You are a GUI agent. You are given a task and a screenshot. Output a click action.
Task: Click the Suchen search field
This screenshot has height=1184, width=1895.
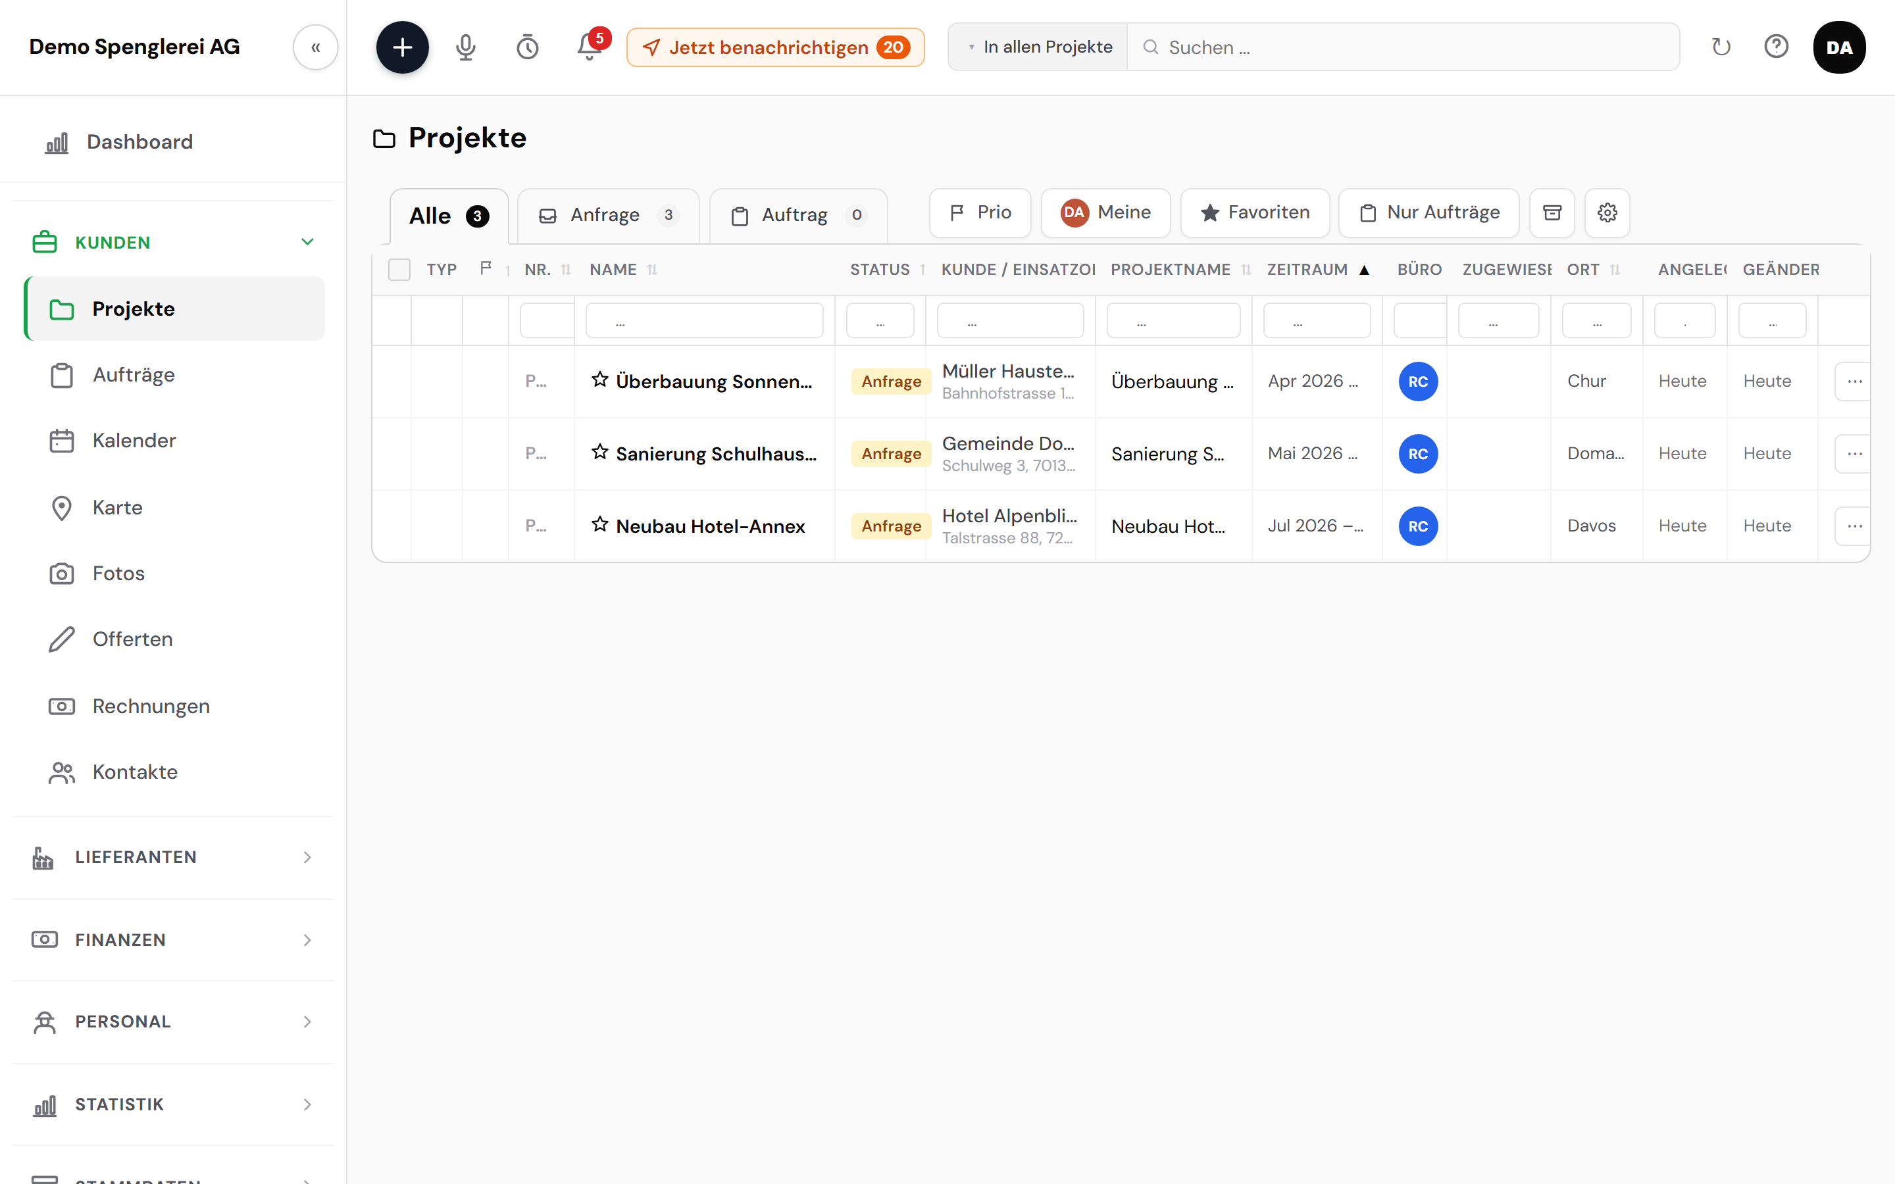point(1402,47)
